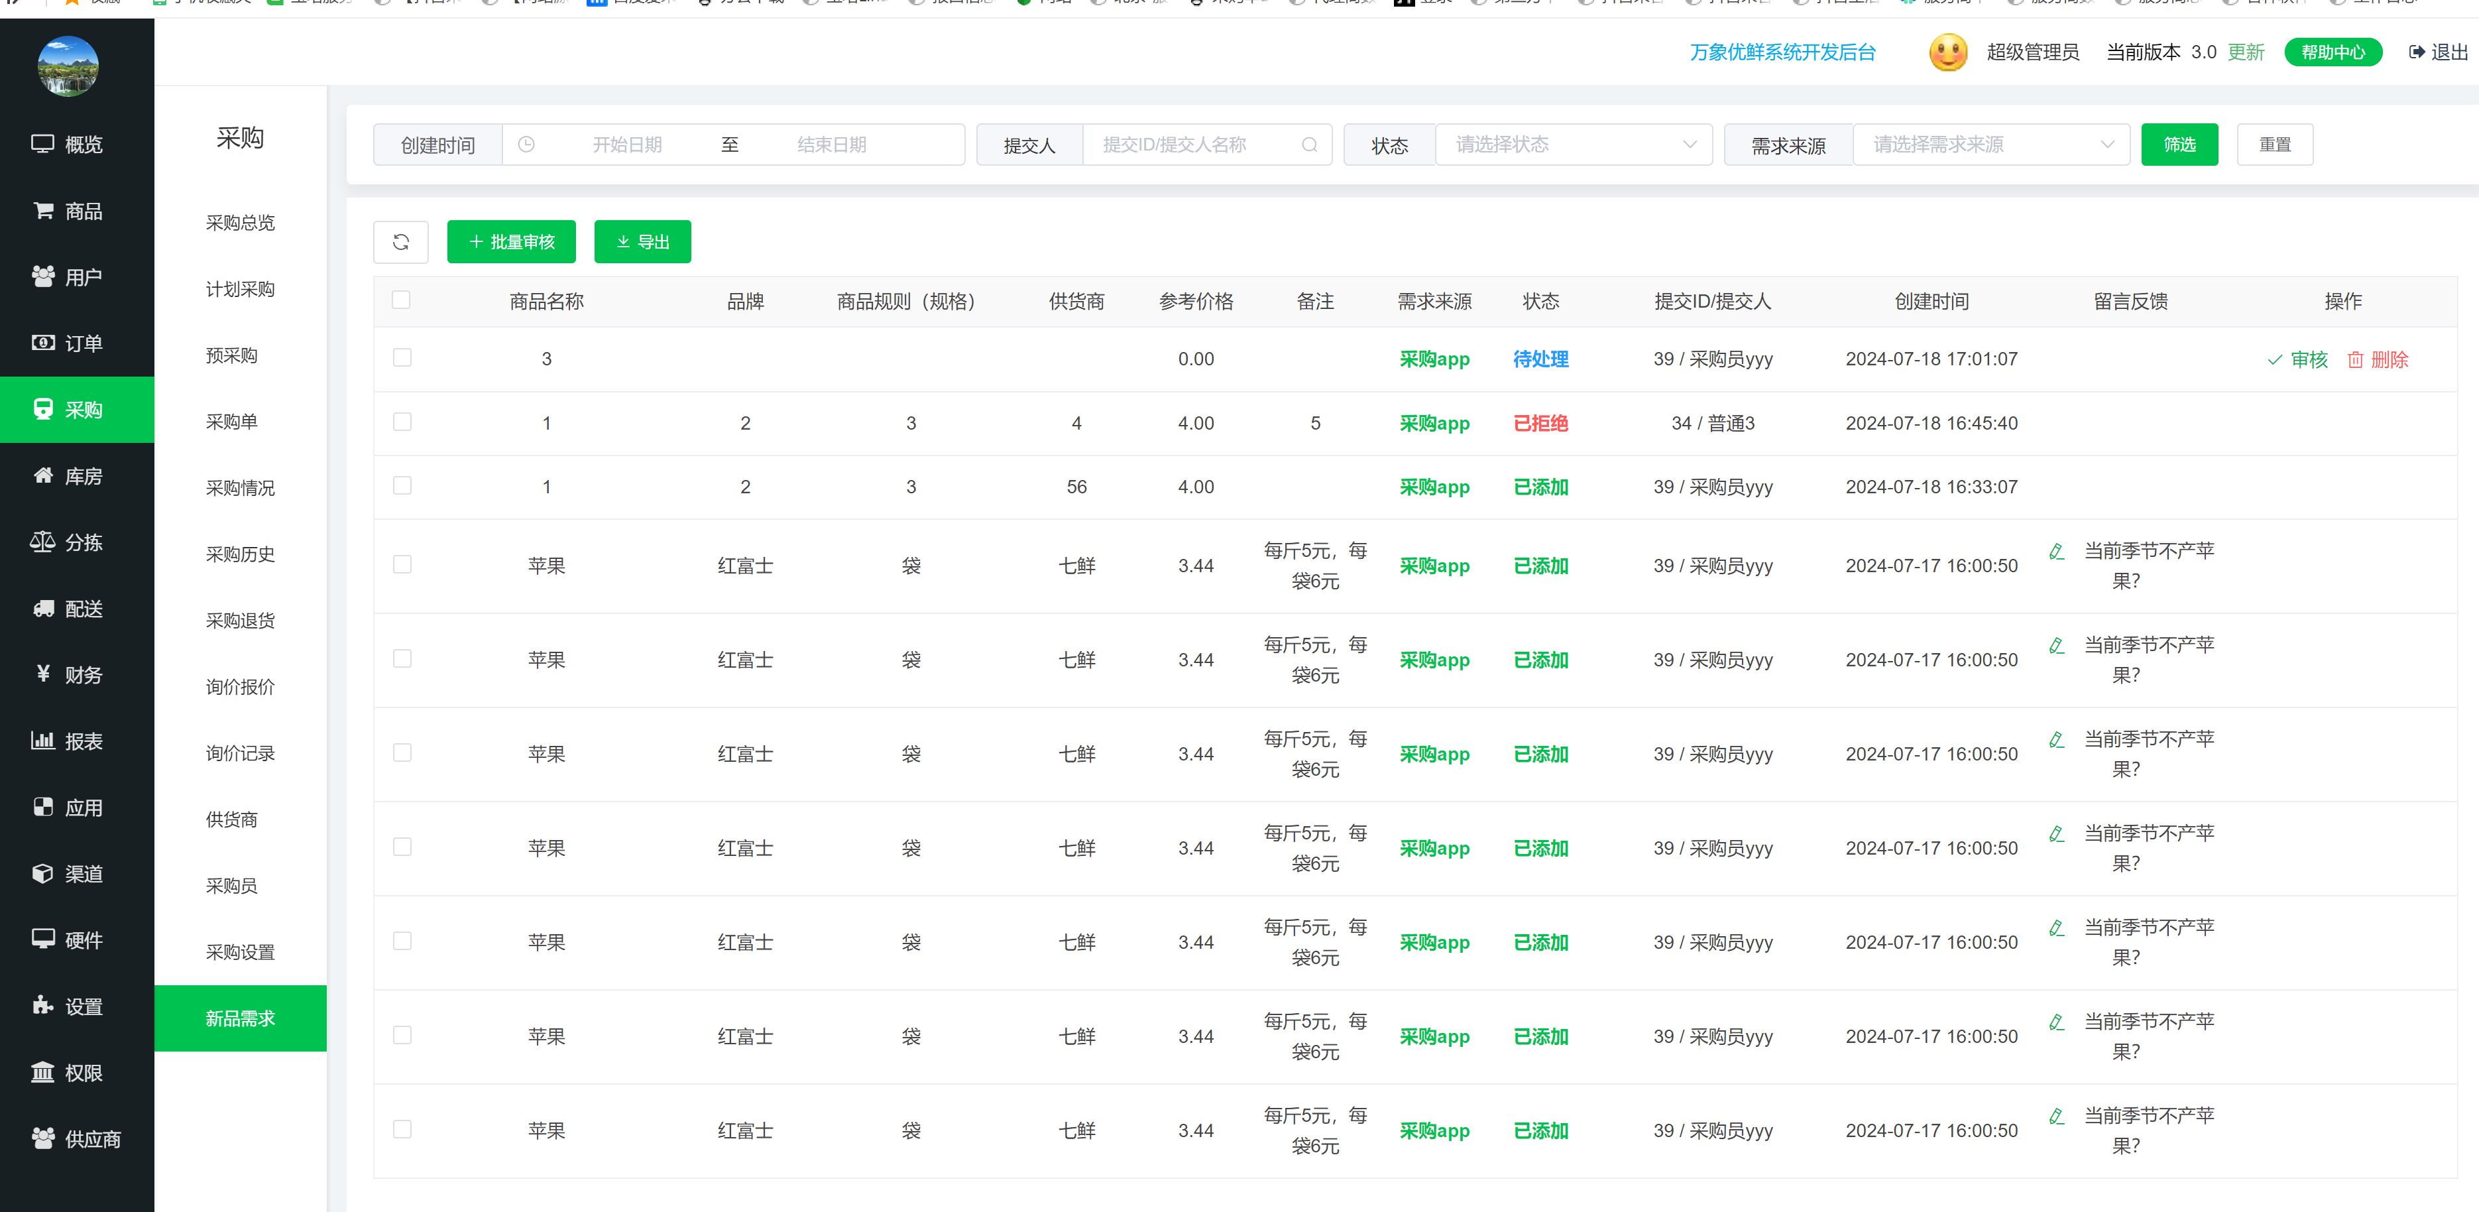
Task: Click the 万象优鲜系统开发后台 title link
Action: tap(1782, 52)
